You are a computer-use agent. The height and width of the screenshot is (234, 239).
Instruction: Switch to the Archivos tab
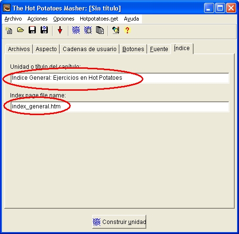tap(19, 49)
